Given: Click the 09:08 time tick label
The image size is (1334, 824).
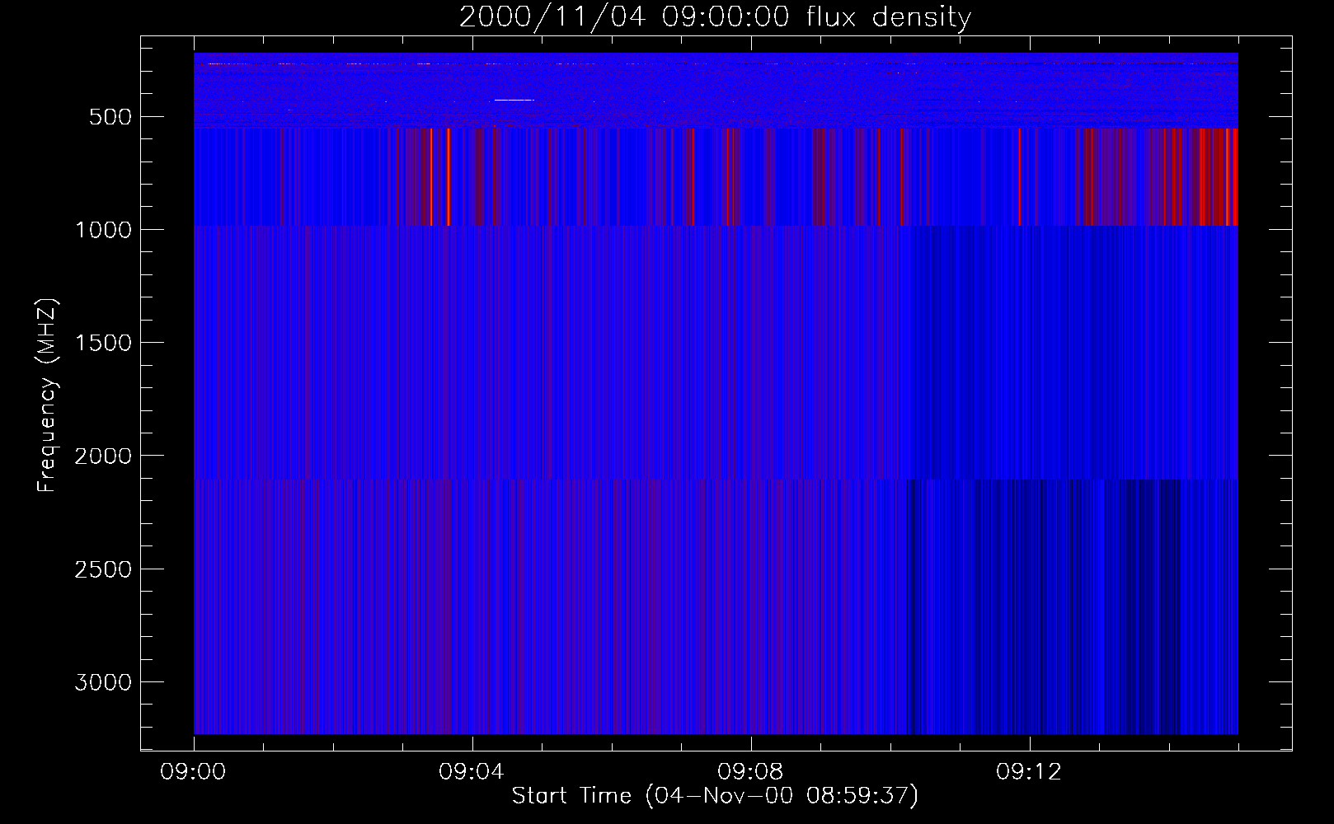Looking at the screenshot, I should tap(751, 773).
